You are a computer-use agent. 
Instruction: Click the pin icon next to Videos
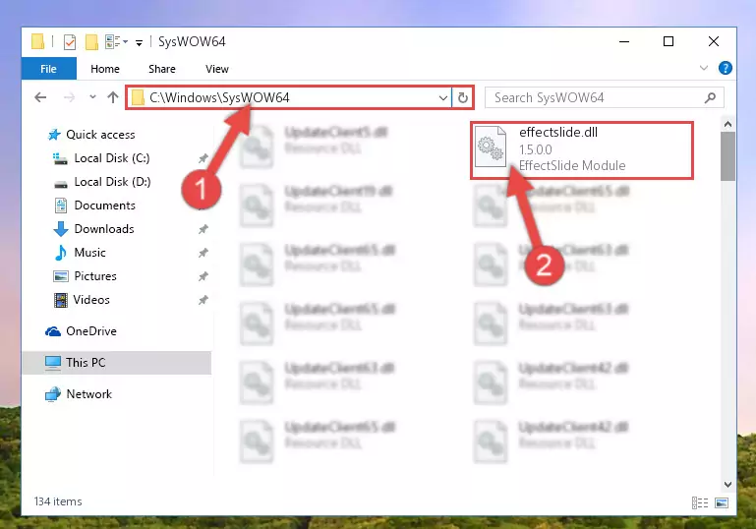tap(203, 301)
